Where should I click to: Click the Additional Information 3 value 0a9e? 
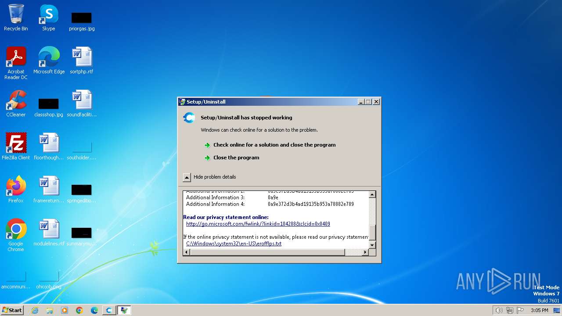click(273, 197)
